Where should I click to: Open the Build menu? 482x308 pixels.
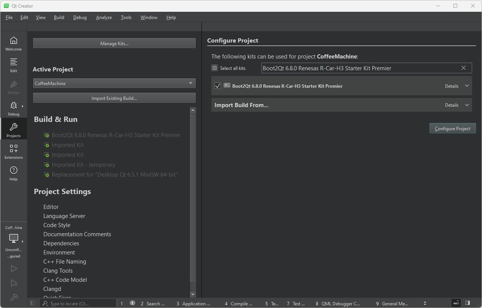click(59, 17)
